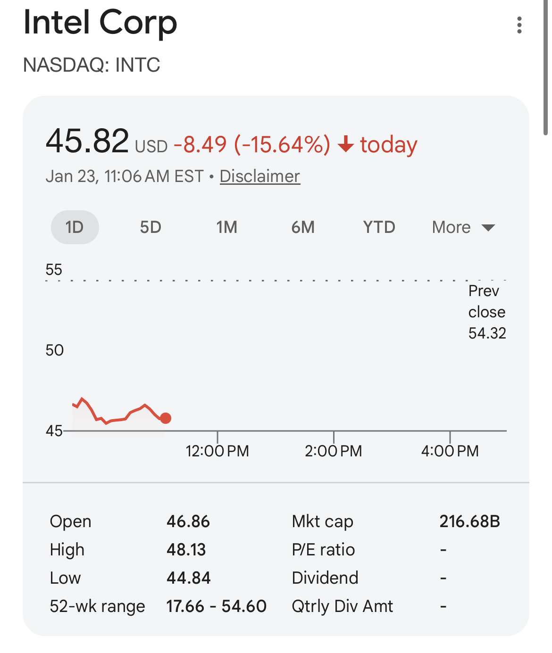The image size is (552, 653).
Task: Click the NASDAQ: INTC ticker text
Action: 92,65
